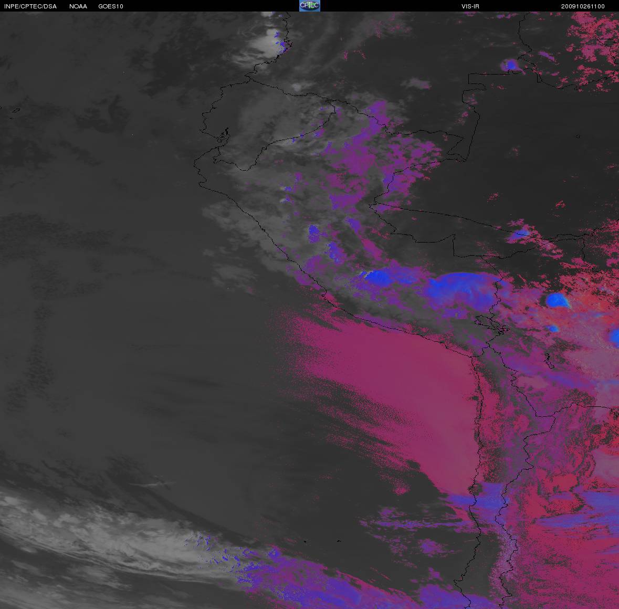The image size is (619, 609).
Task: Click the CPTEC logo in header
Action: [x=309, y=6]
